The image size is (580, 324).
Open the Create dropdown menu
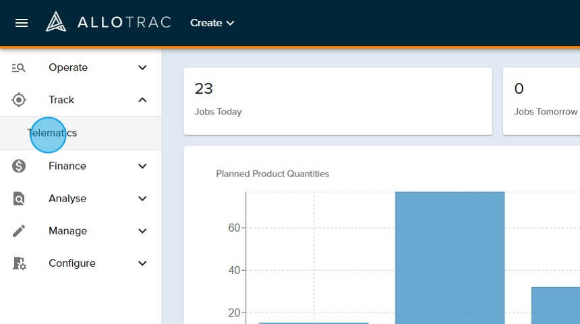pos(212,23)
